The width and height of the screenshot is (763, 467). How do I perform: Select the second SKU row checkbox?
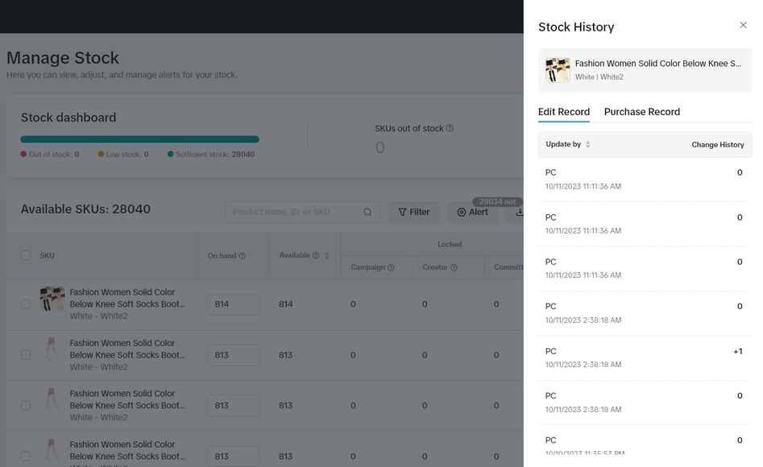(x=26, y=355)
